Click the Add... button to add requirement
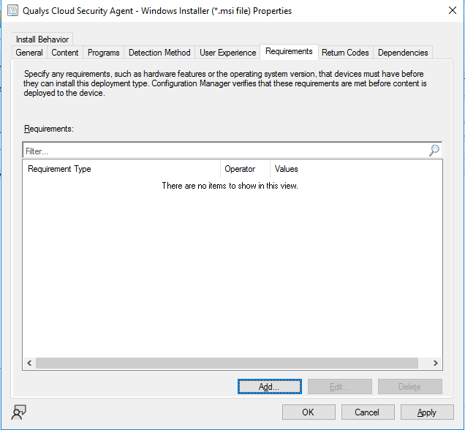Viewport: 465px width, 430px height. pyautogui.click(x=269, y=386)
